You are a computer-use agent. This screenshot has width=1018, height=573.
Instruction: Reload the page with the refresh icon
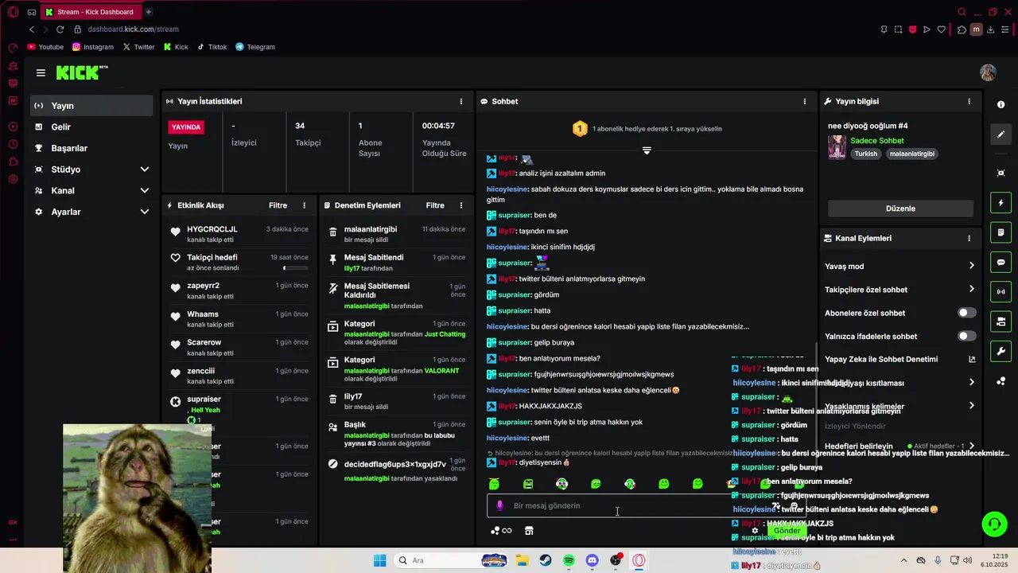(x=60, y=29)
